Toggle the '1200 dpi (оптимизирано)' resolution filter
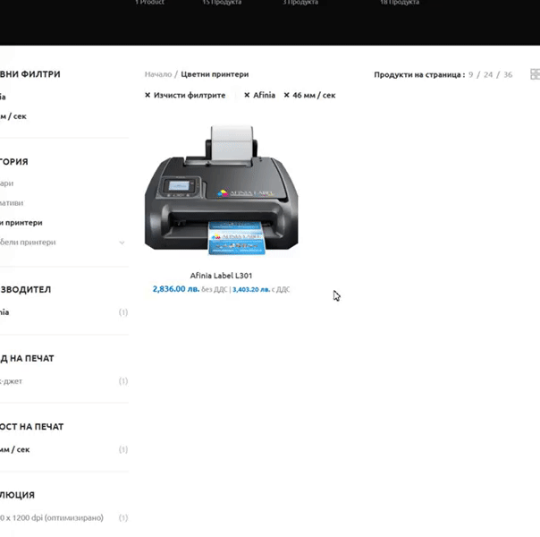Screen dimensions: 540x537 (x=52, y=517)
